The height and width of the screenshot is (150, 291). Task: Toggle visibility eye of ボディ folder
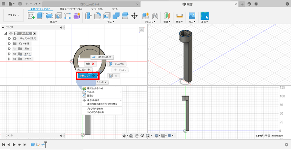coord(15,54)
